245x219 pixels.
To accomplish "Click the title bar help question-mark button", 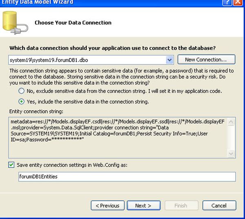I will (x=227, y=2).
